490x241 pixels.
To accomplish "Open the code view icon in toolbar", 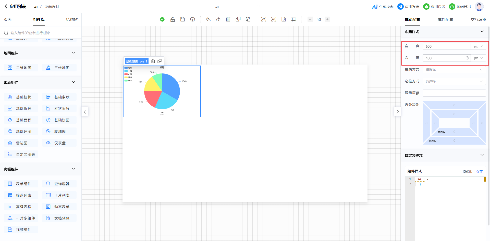I will (x=274, y=19).
